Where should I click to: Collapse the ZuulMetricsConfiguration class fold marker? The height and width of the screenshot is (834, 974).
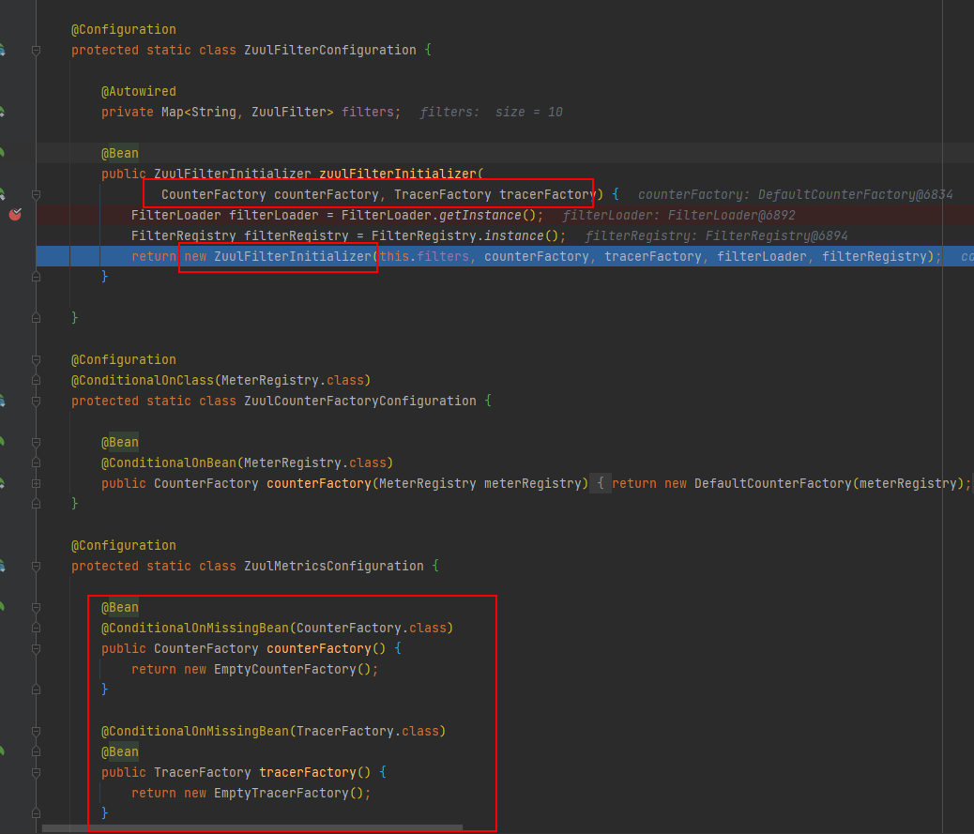[x=36, y=567]
